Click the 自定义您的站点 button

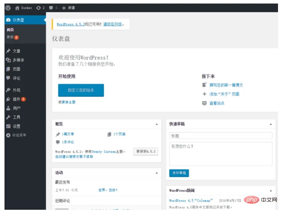(81, 90)
